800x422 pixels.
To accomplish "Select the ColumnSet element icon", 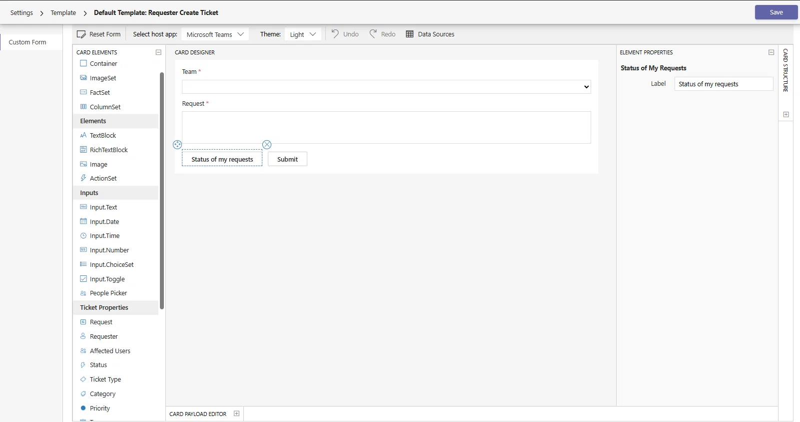I will (x=83, y=107).
